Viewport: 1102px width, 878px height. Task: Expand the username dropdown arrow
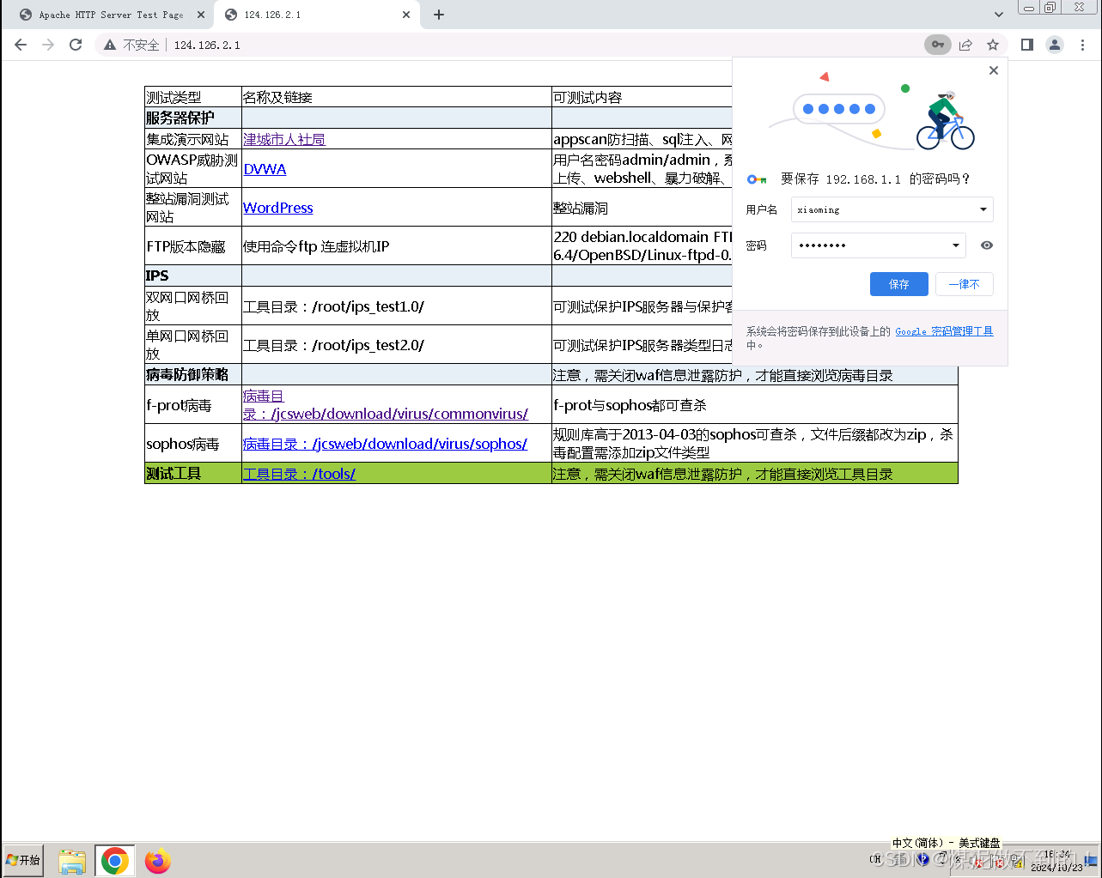[983, 209]
